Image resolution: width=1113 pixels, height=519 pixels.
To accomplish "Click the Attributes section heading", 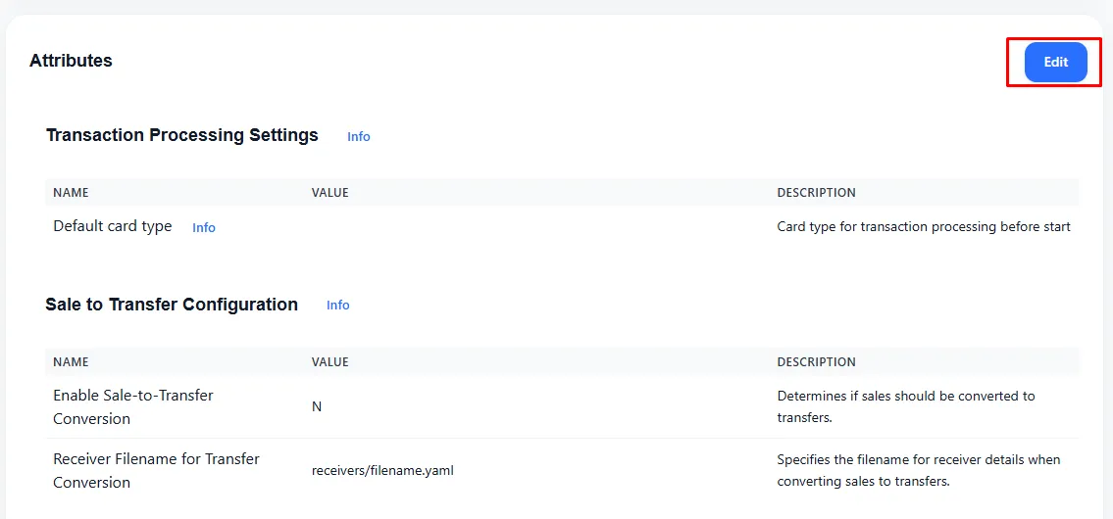I will (x=71, y=61).
